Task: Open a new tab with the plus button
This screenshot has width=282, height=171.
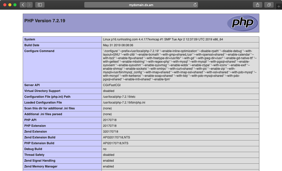Action: pos(279,6)
